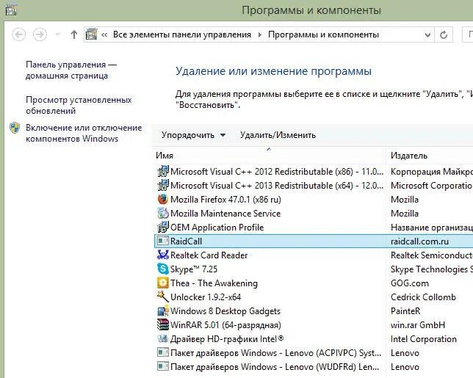Select the 'RaidCall' program name
This screenshot has width=473, height=378.
coord(186,241)
